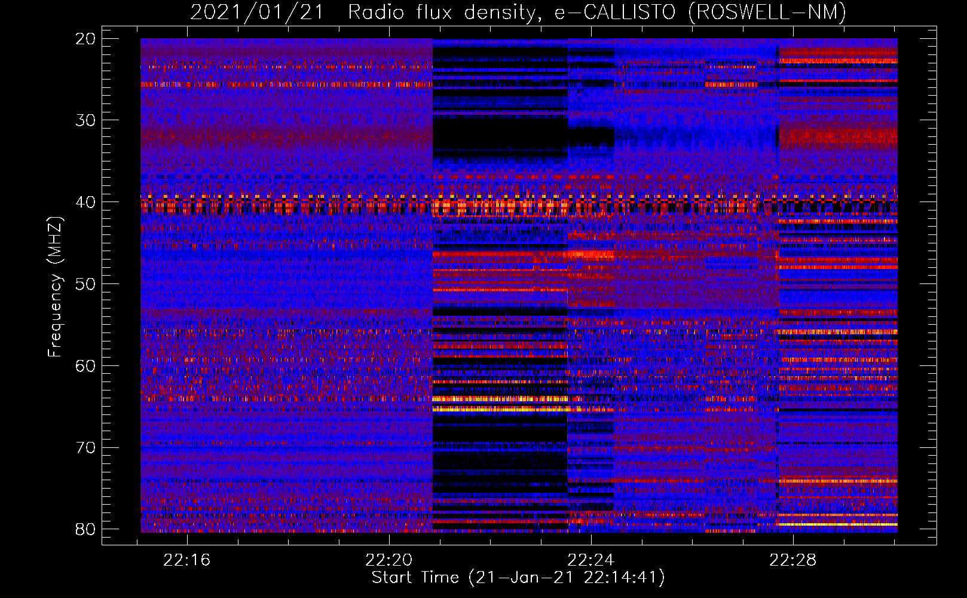Click the 60 frequency tick label
The image size is (967, 598).
[x=86, y=365]
